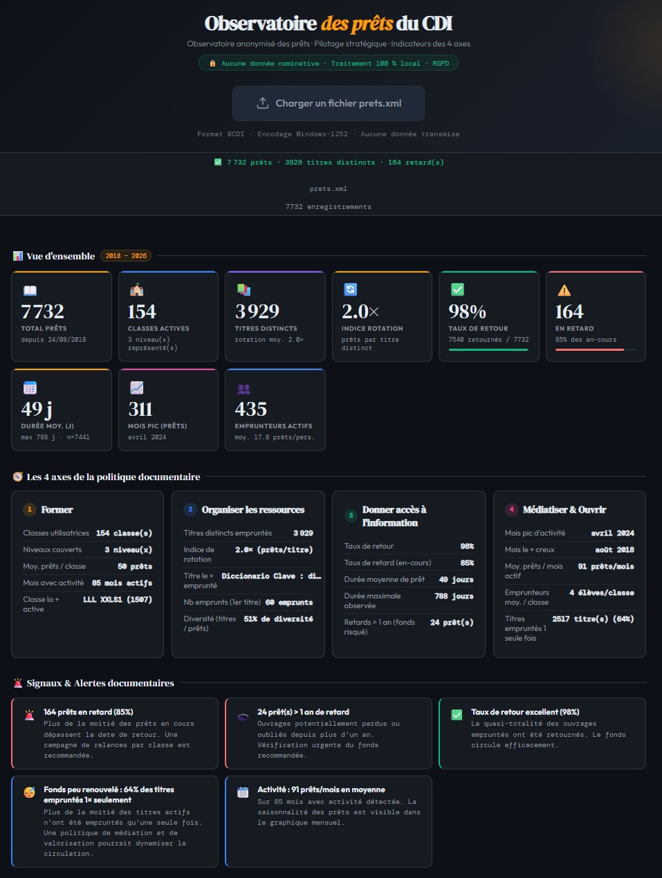Screen dimensions: 662x878
Task: Select the Médiatiser & Ouvrir axis heading
Action: point(564,509)
